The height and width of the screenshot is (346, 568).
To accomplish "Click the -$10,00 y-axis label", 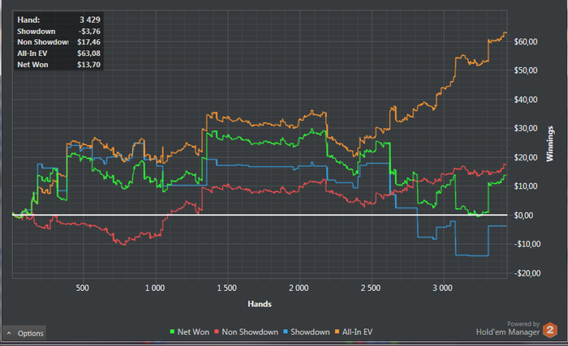I will 527,244.
